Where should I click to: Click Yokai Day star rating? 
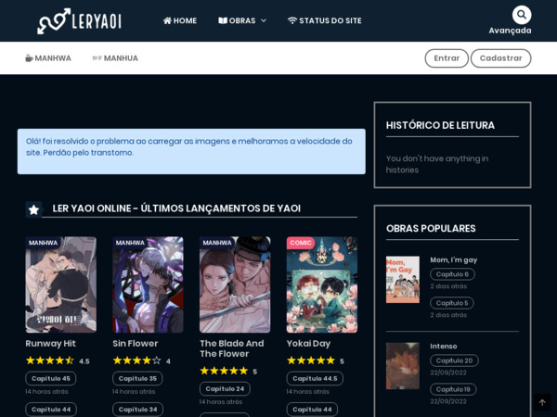[310, 360]
